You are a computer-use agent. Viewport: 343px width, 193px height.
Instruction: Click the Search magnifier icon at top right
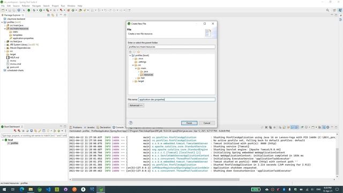(327, 10)
